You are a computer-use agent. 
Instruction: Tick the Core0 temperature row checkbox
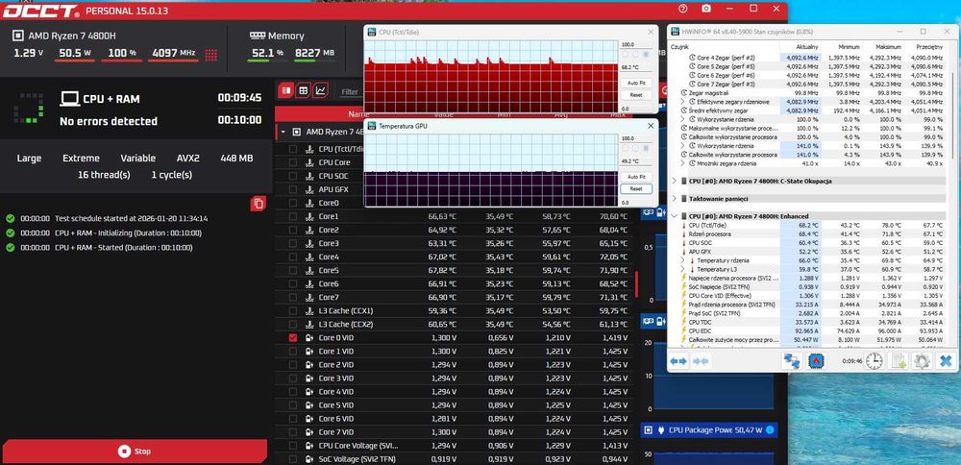click(292, 203)
